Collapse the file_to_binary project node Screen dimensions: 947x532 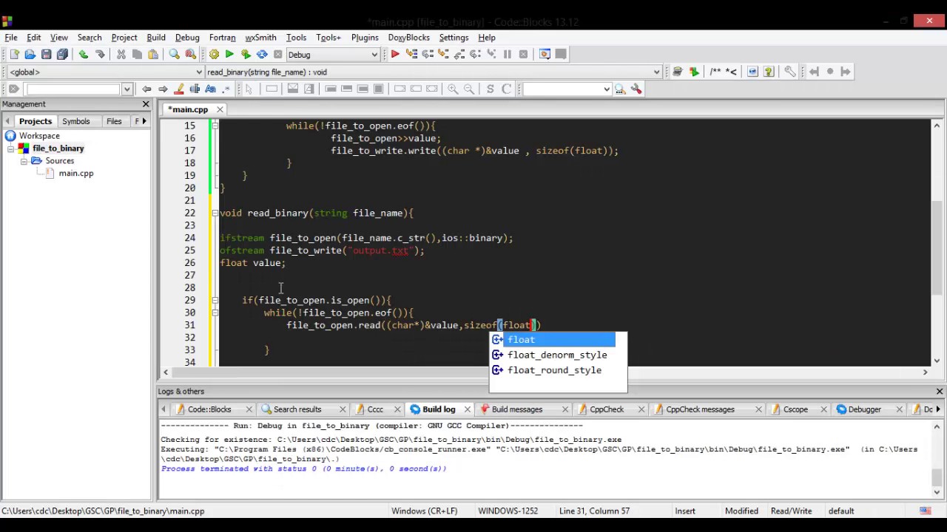pos(11,149)
